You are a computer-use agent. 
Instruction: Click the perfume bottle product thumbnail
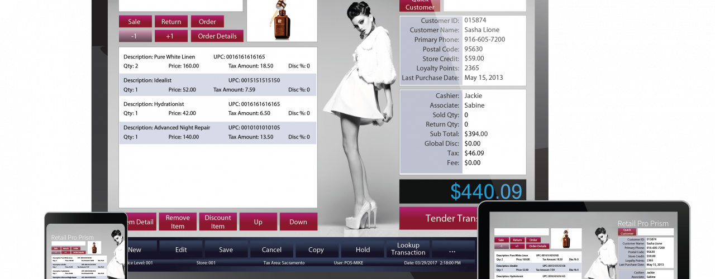pyautogui.click(x=282, y=21)
